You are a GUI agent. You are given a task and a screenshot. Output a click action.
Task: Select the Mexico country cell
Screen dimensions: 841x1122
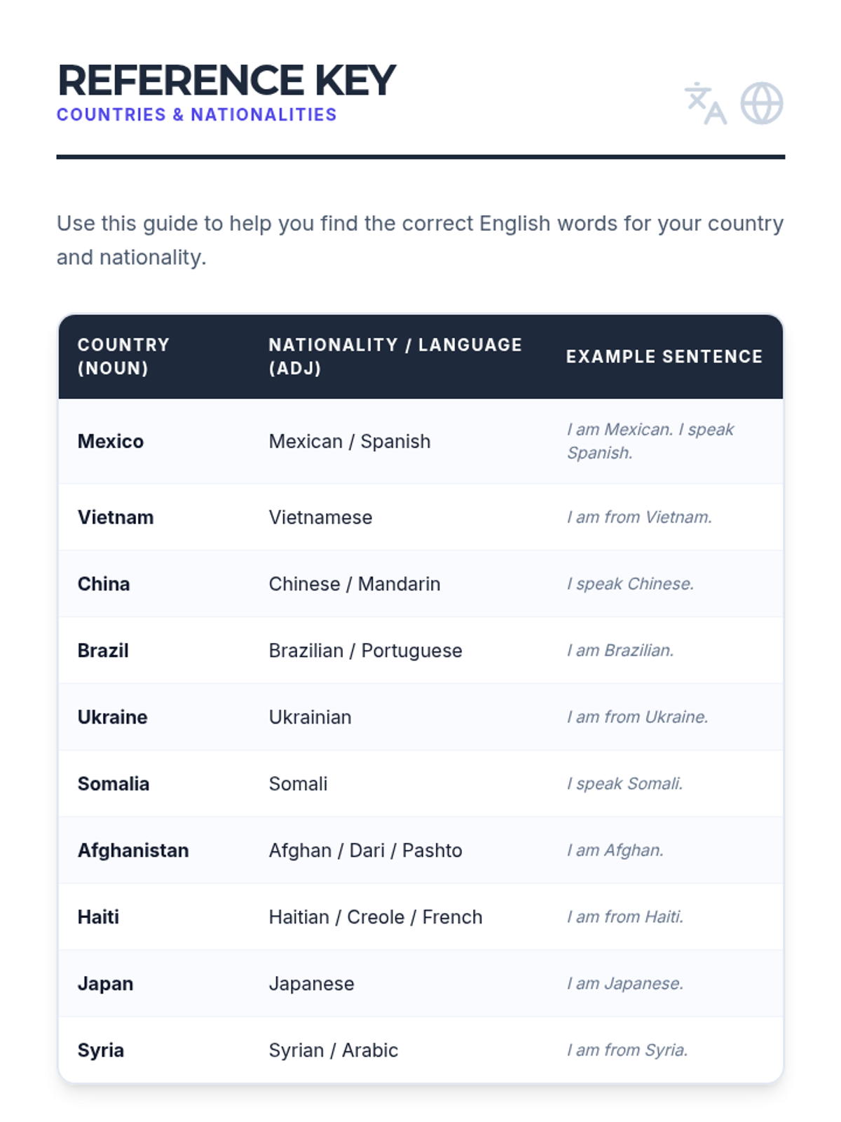pos(111,441)
